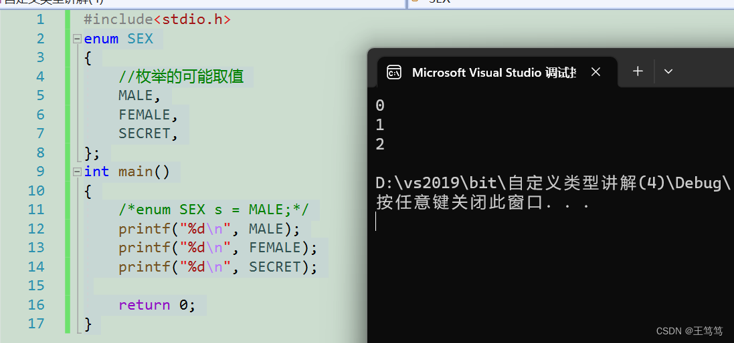Open the terminal profile dropdown chevron
This screenshot has height=343, width=734.
point(668,71)
